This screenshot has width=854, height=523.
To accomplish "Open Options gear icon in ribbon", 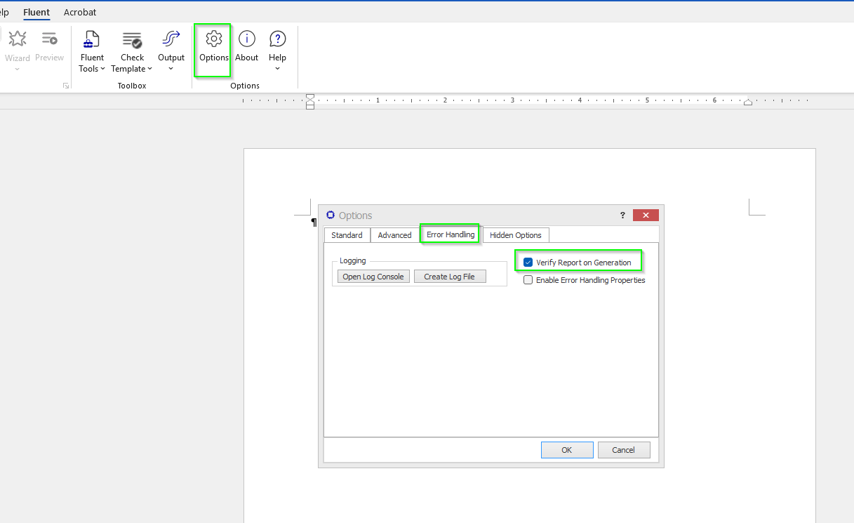I will coord(214,39).
